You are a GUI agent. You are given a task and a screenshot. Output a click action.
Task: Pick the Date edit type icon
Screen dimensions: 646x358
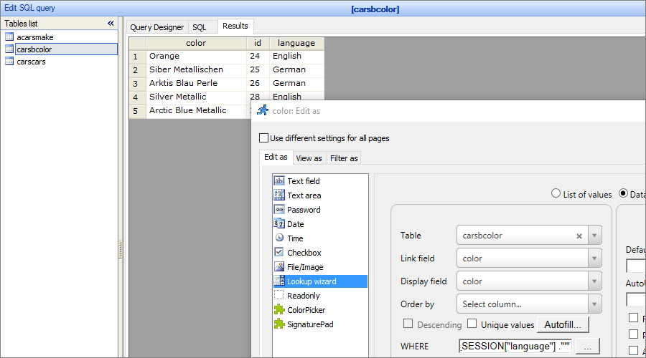point(279,224)
